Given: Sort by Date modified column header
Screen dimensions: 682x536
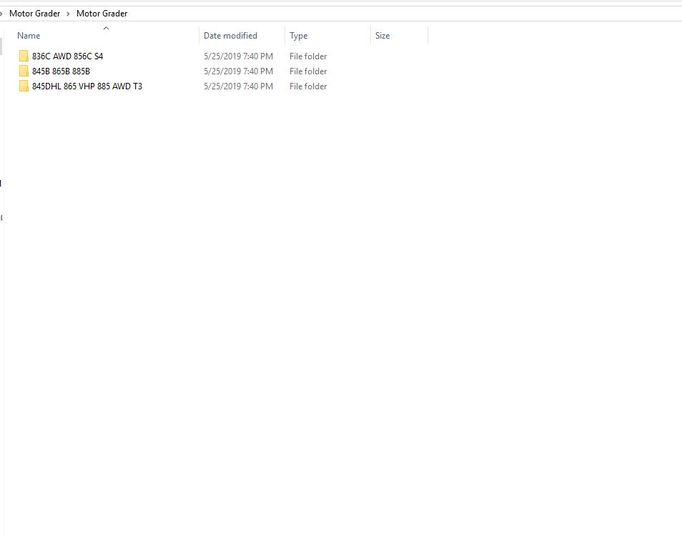Looking at the screenshot, I should pos(230,36).
